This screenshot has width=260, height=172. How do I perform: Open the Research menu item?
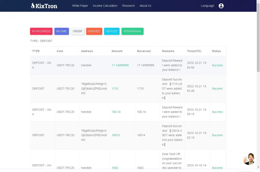coord(128,6)
